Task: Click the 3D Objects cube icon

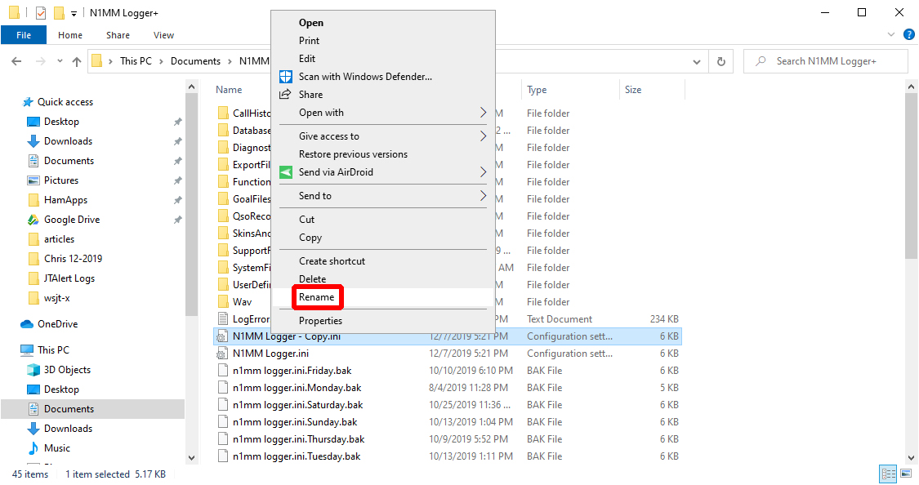Action: point(33,370)
